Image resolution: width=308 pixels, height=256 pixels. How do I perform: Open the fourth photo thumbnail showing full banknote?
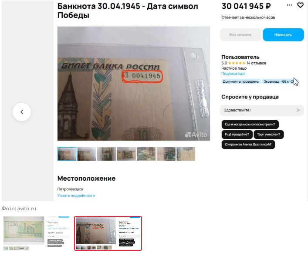(126, 154)
